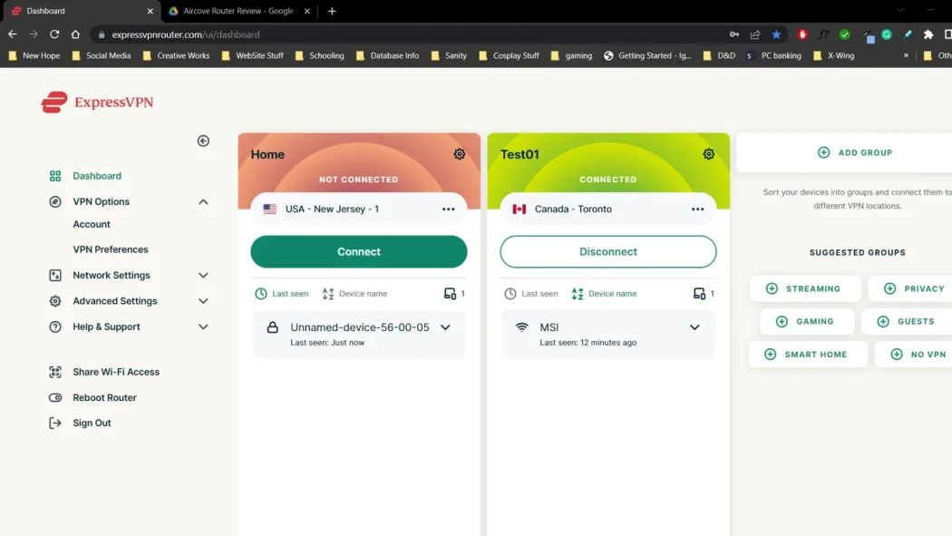The image size is (952, 536).
Task: Expand Network Settings menu
Action: click(203, 276)
